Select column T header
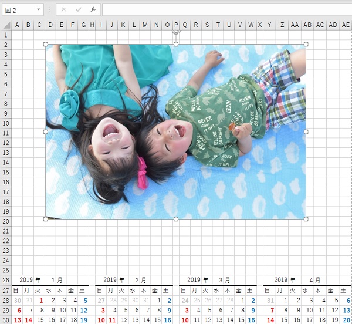Image resolution: width=352 pixels, height=324 pixels. point(218,25)
